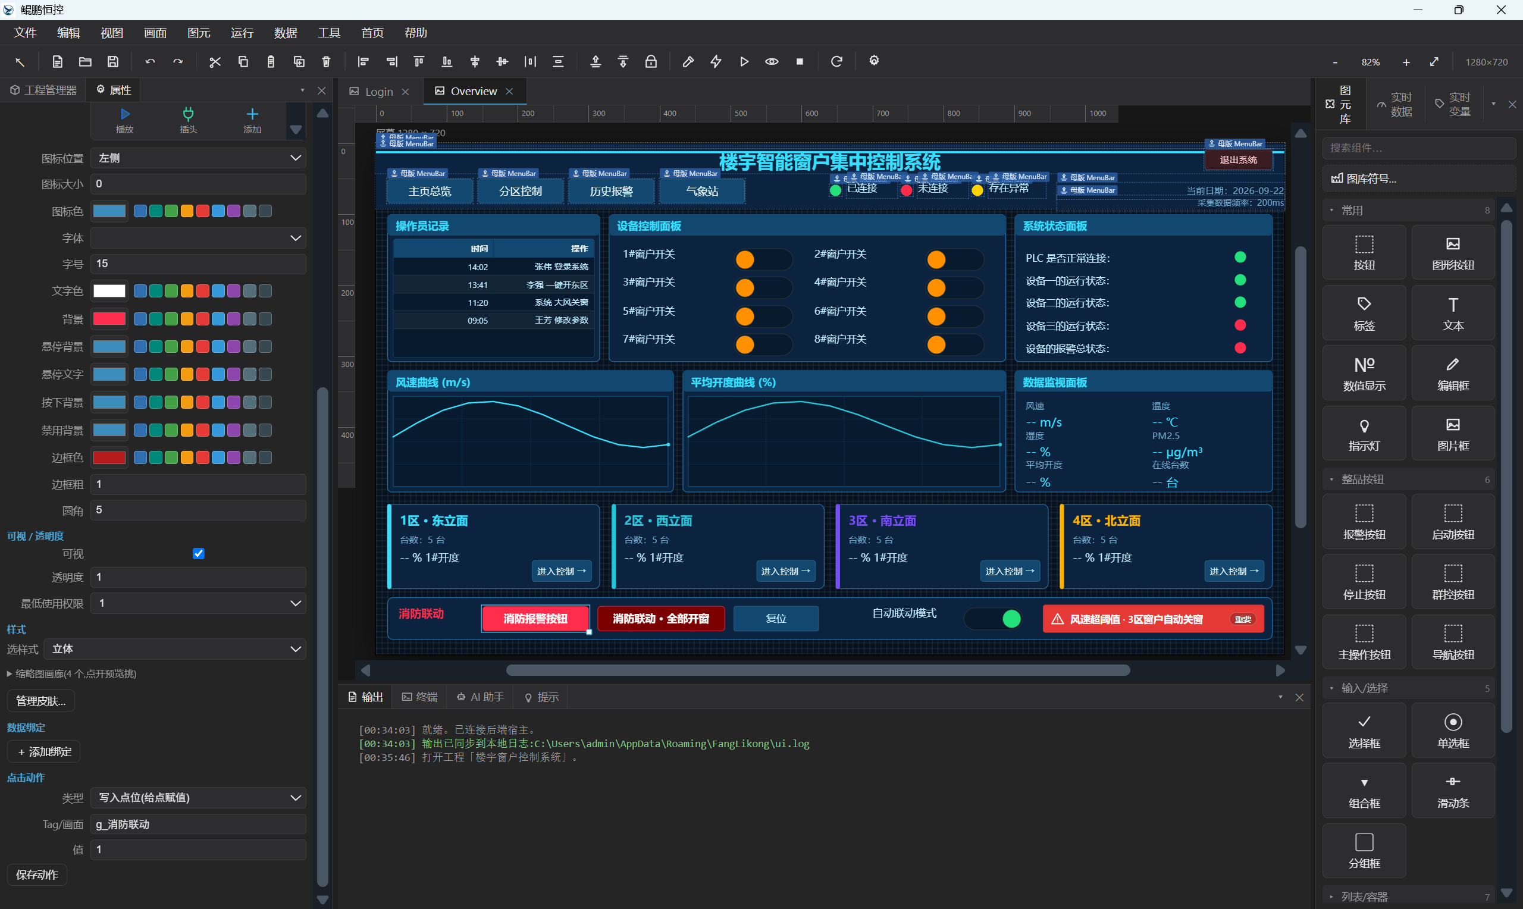
Task: Pick the 图片框 component from the library
Action: [1453, 434]
